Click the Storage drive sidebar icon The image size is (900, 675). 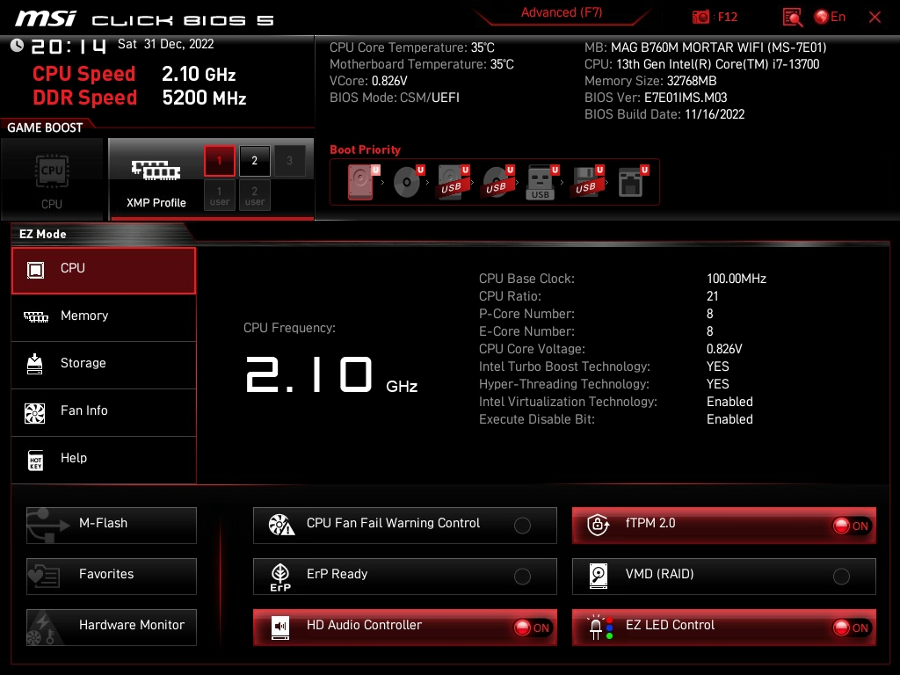click(35, 364)
